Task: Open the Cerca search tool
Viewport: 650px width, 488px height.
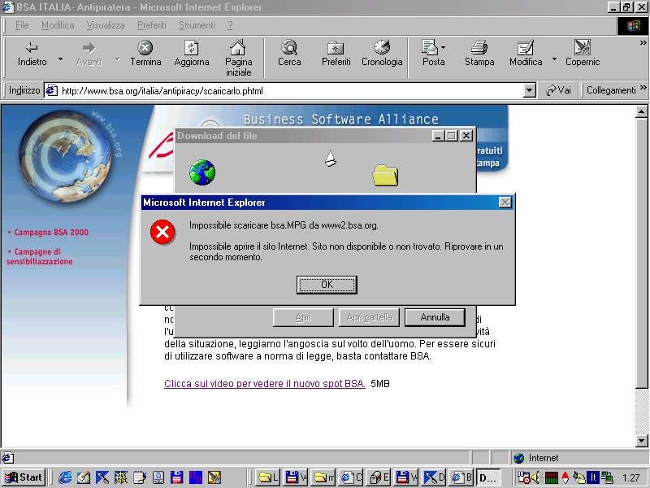Action: (x=289, y=48)
